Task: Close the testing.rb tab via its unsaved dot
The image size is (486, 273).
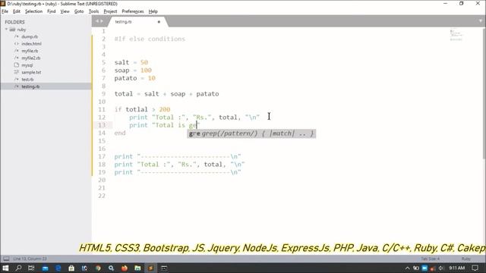Action: point(159,22)
